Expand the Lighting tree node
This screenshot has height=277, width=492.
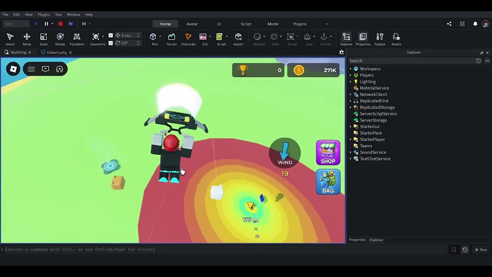(351, 82)
